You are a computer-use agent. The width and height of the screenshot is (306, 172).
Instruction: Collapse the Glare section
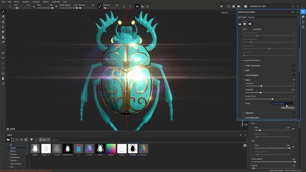click(244, 80)
